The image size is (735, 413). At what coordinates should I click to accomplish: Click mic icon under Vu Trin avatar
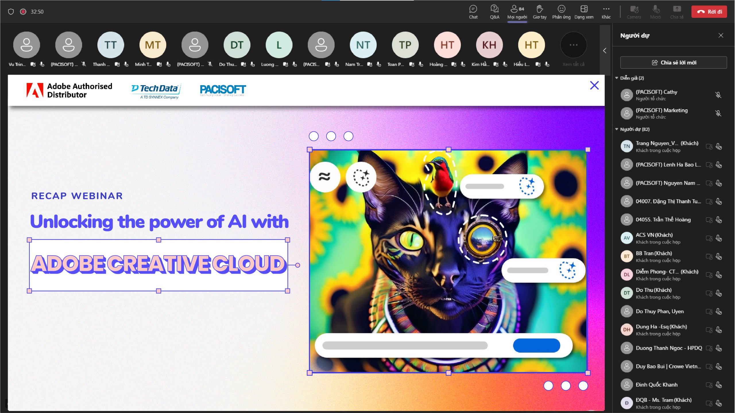[42, 65]
